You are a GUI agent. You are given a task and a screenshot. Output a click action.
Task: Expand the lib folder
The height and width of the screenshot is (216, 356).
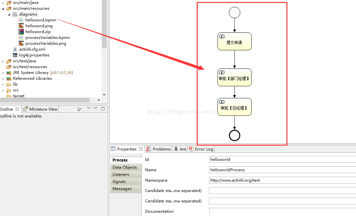click(x=3, y=85)
